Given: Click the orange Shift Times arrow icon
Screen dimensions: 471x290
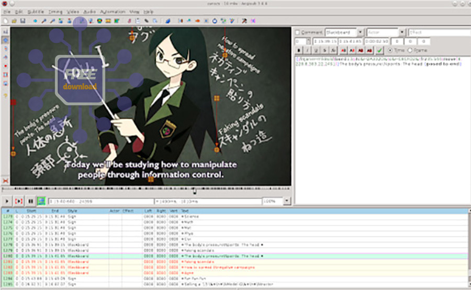Looking at the screenshot, I should (x=197, y=21).
